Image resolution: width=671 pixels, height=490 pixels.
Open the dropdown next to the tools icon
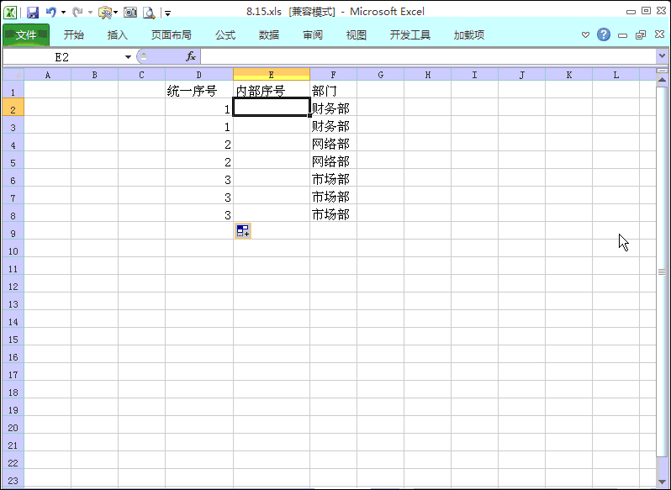(115, 13)
